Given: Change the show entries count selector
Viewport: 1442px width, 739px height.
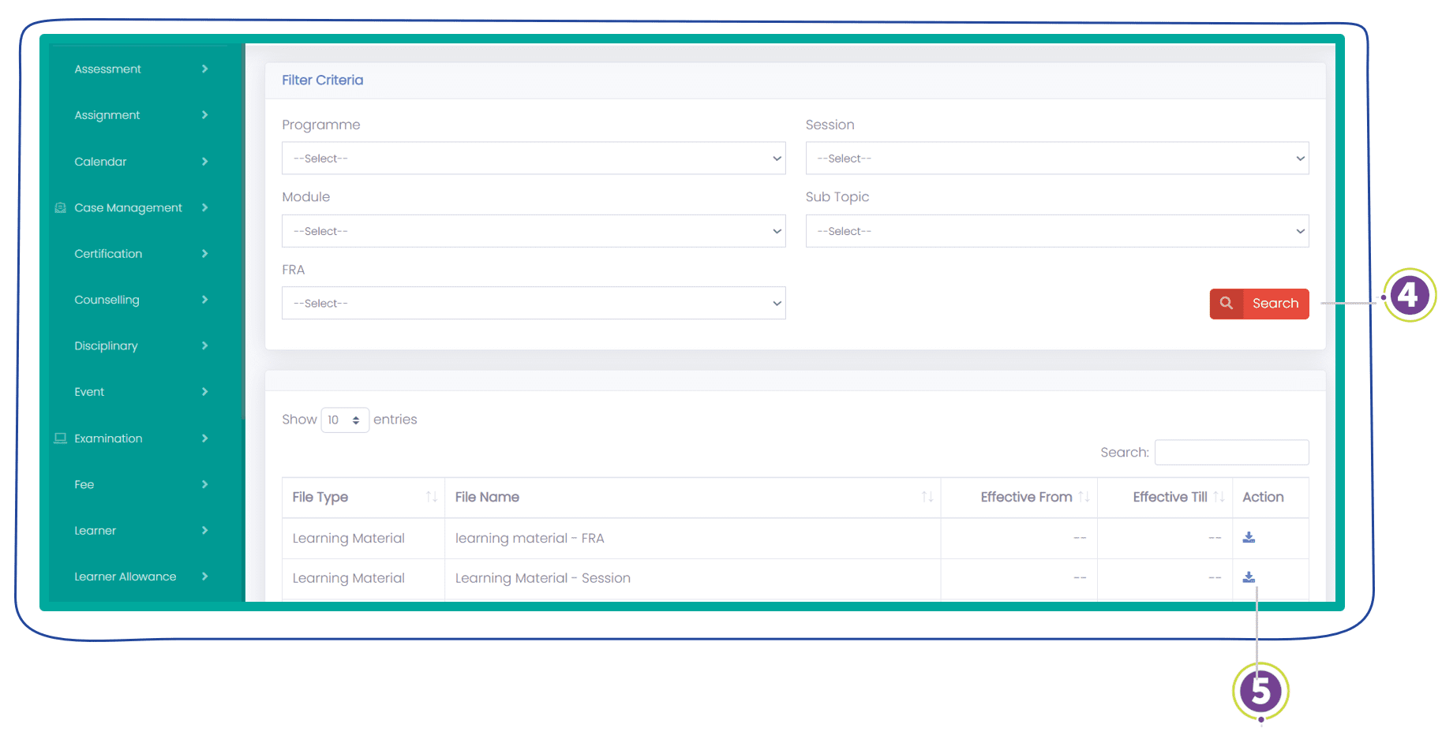Looking at the screenshot, I should point(345,420).
